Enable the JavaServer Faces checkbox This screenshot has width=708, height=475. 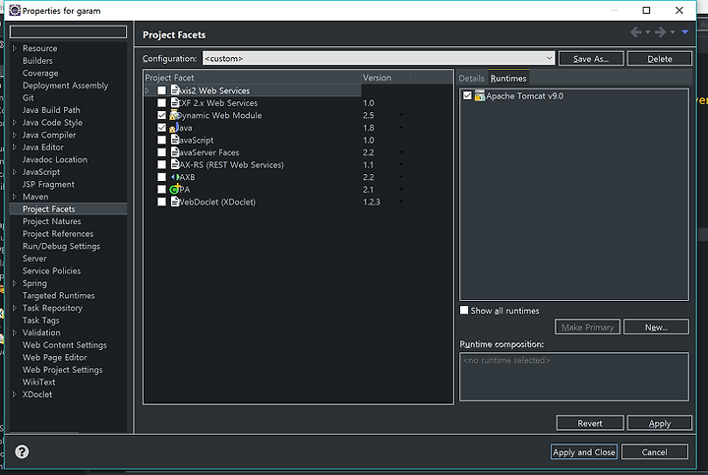tap(161, 152)
